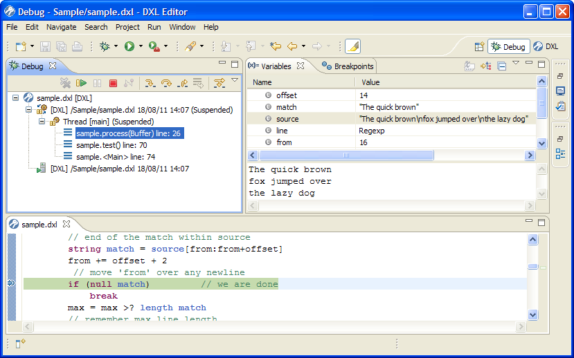Select the 'source' variable row
574x358 pixels.
[x=391, y=119]
